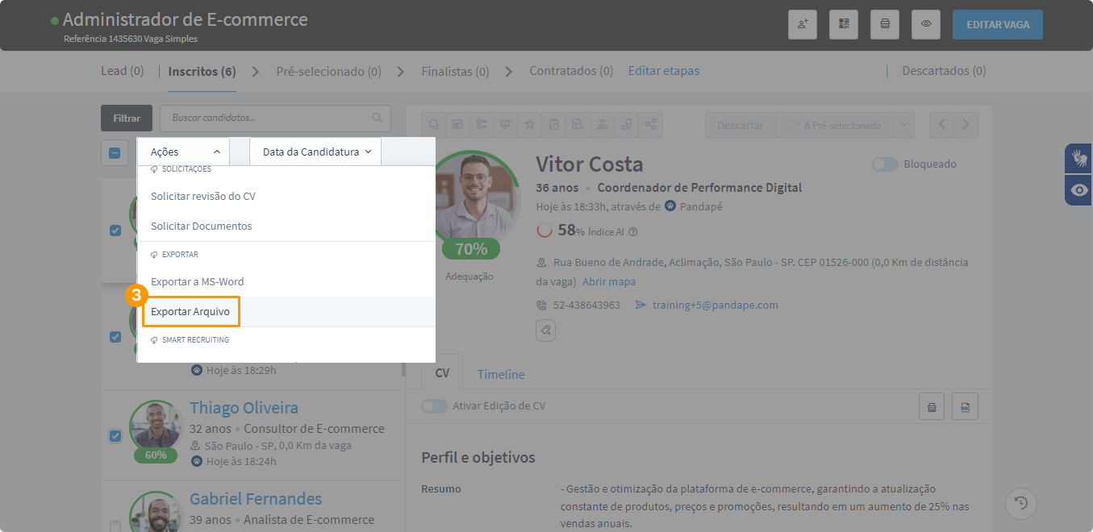Viewport: 1093px width, 532px height.
Task: Click the EDITAR VAGA button
Action: [997, 24]
